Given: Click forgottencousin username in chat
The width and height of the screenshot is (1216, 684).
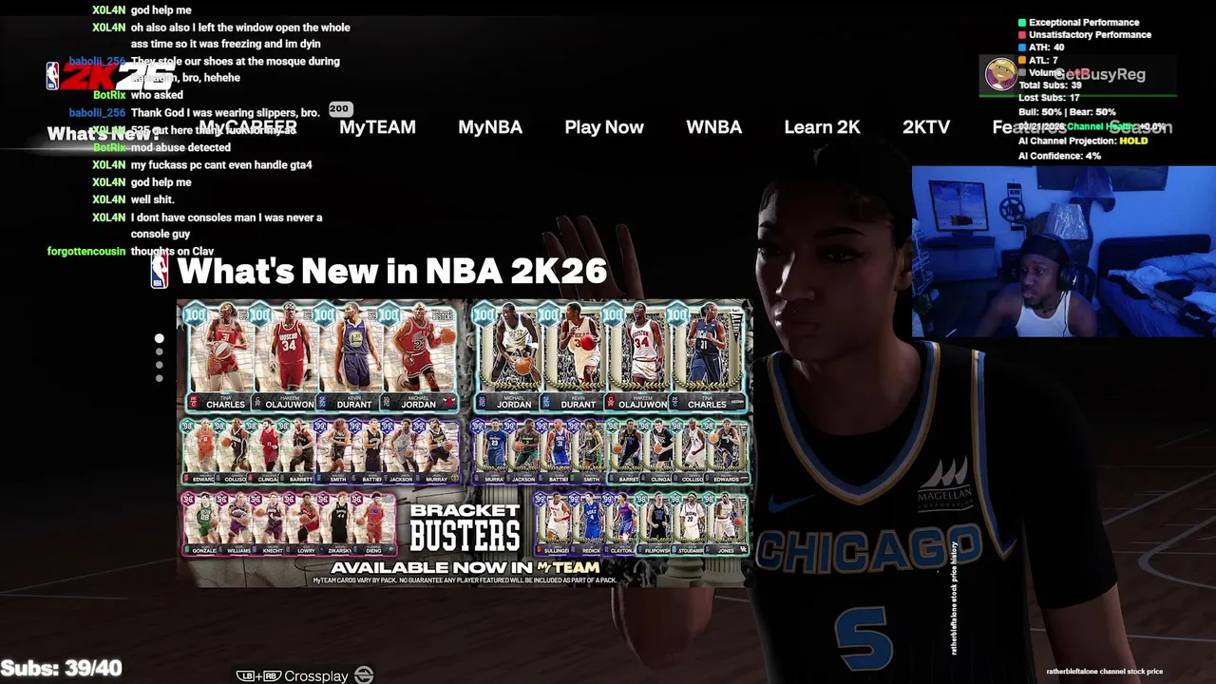Looking at the screenshot, I should (86, 251).
